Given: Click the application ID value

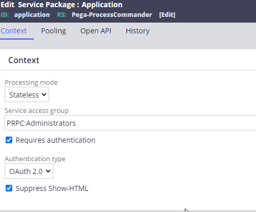Looking at the screenshot, I should (32, 15).
